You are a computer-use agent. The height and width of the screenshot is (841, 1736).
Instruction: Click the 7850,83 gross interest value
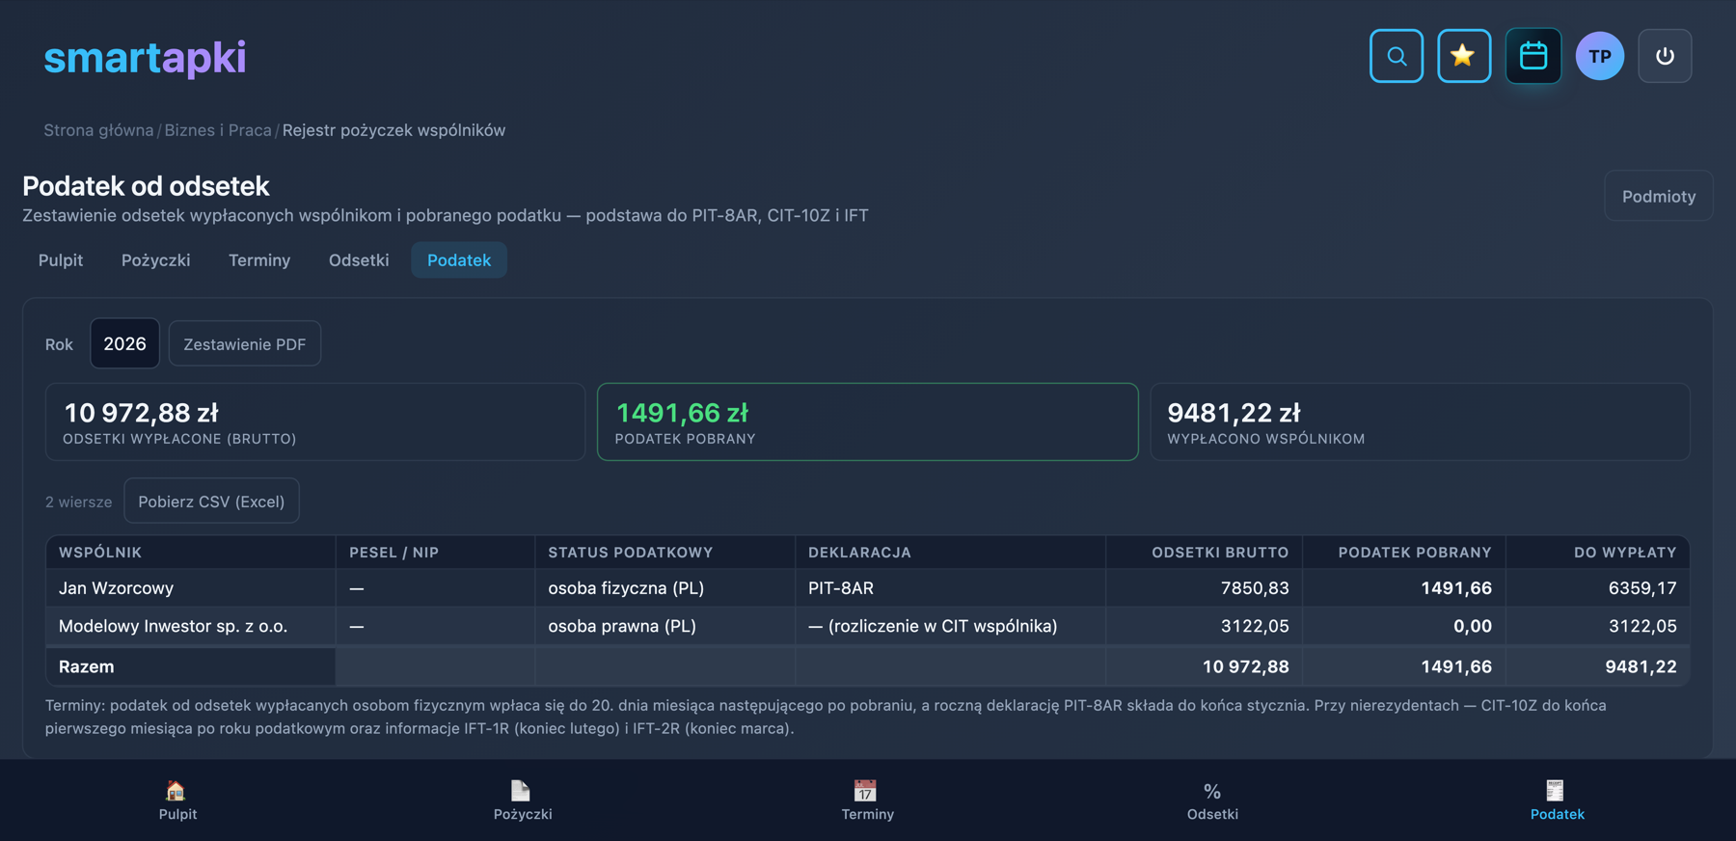(1255, 588)
